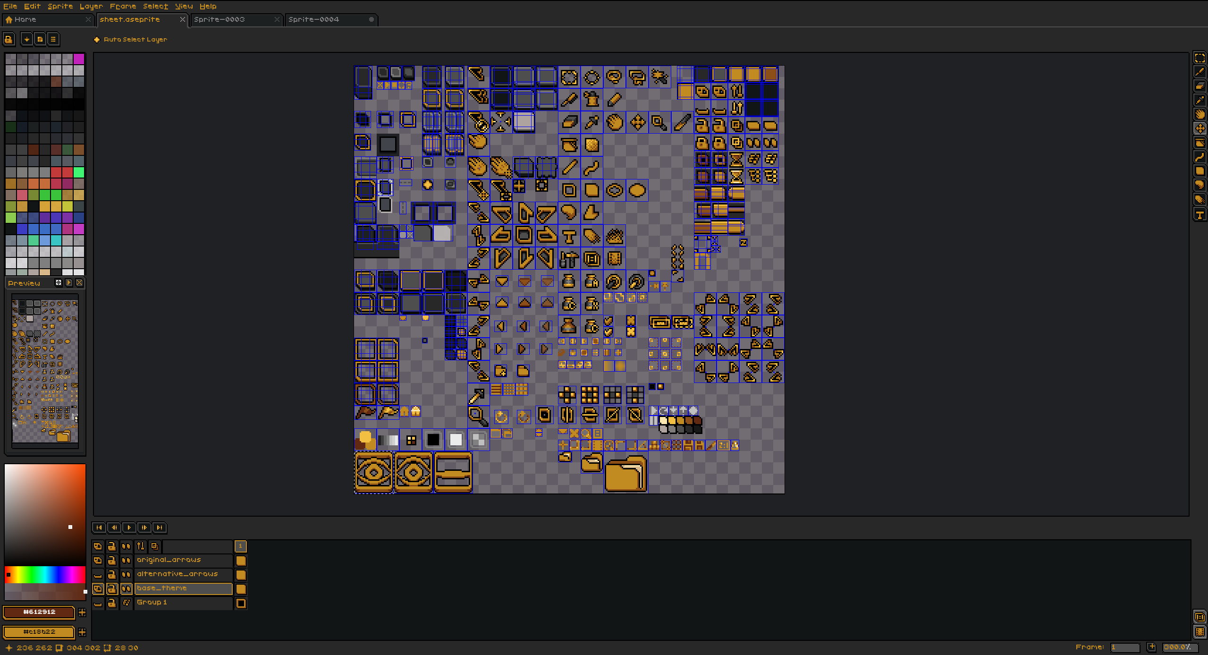Show the alternative_arrows layer
This screenshot has height=655, width=1208.
[98, 575]
